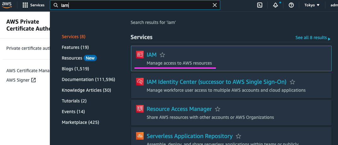This screenshot has height=145, width=338.
Task: Click the AWS Private Certificate Authority sidebar title
Action: tap(28, 25)
